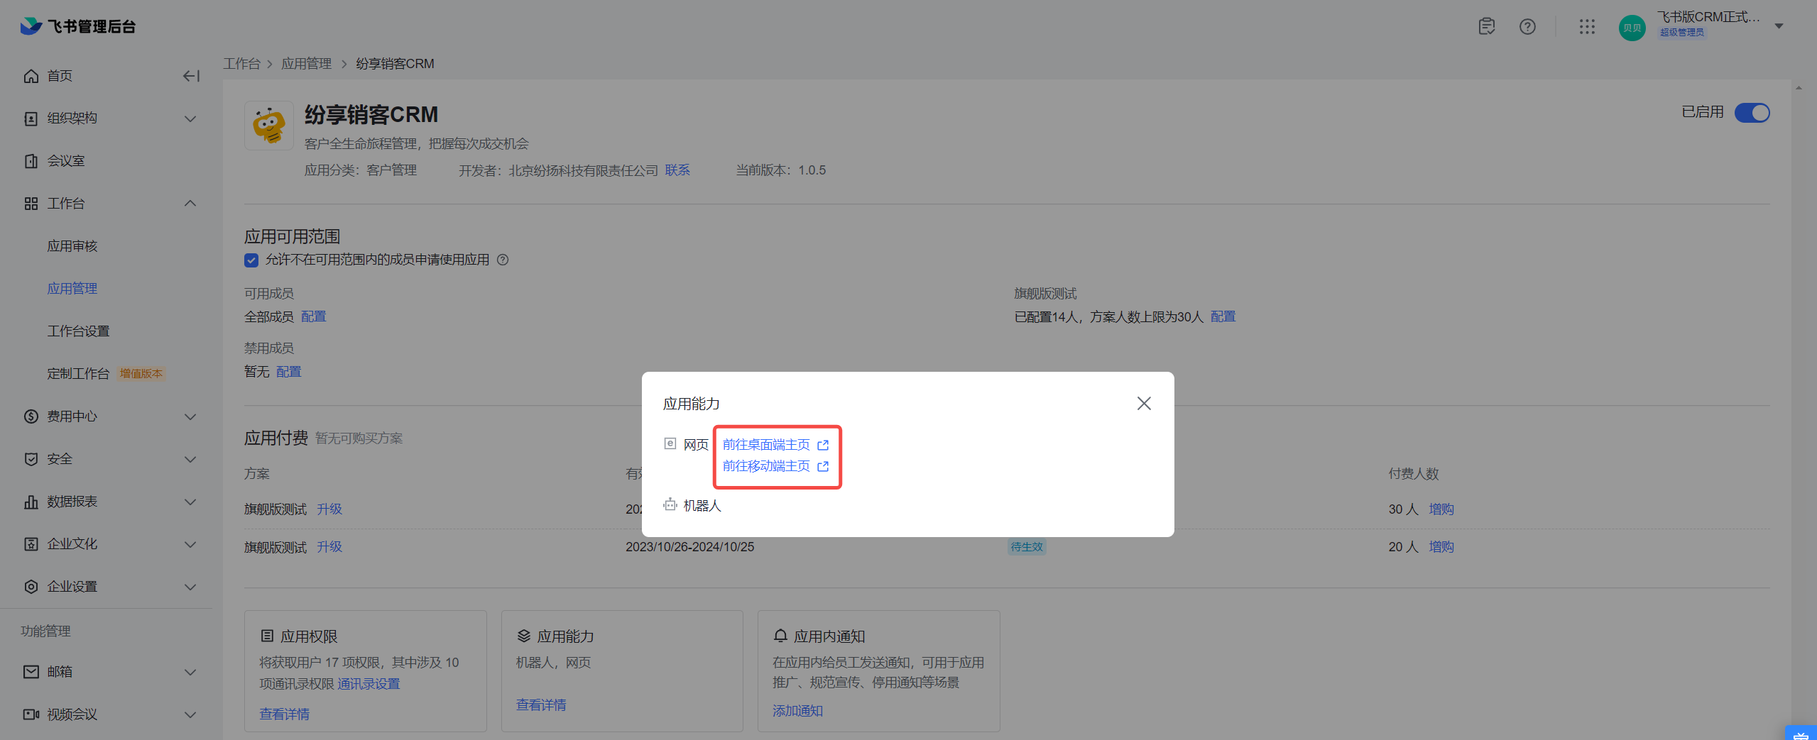Open 前往移动端主页 link
The height and width of the screenshot is (740, 1817).
[x=766, y=466]
